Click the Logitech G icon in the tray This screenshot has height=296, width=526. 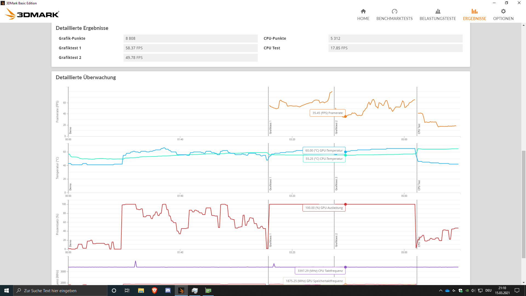coord(454,291)
